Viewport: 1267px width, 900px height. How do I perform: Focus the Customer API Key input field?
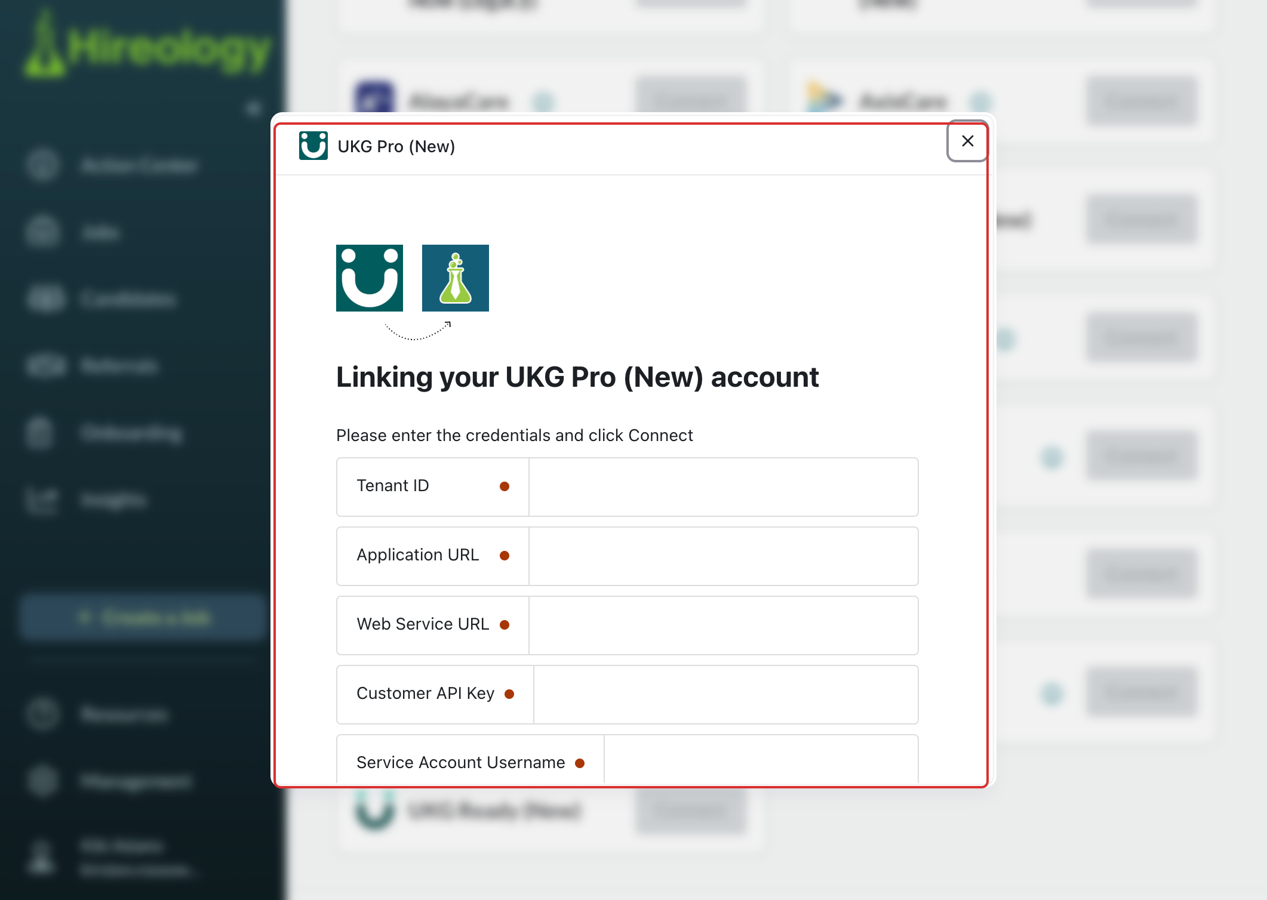(725, 695)
